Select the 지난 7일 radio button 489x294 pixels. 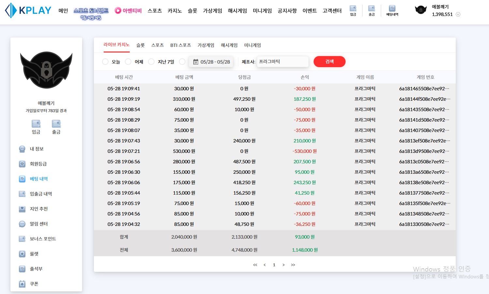click(151, 62)
